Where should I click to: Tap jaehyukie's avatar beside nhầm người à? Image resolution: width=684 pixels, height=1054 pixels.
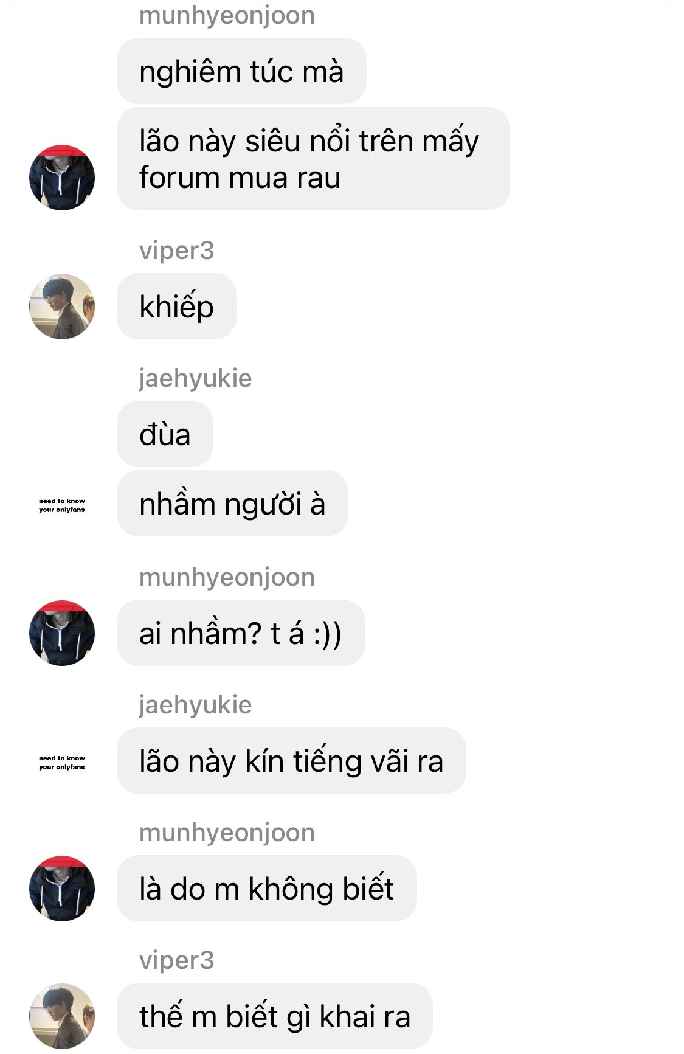coord(62,505)
